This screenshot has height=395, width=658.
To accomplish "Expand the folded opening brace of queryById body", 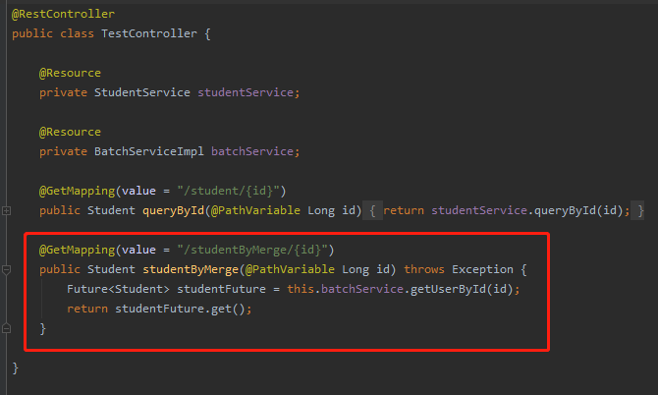I will (x=372, y=210).
